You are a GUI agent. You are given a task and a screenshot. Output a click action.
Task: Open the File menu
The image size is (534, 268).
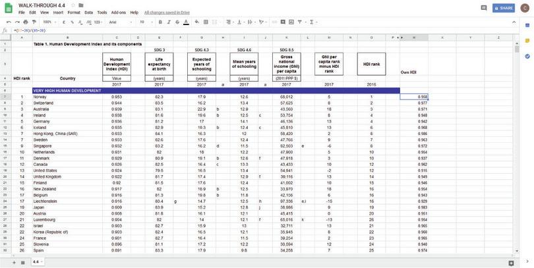[x=22, y=13]
